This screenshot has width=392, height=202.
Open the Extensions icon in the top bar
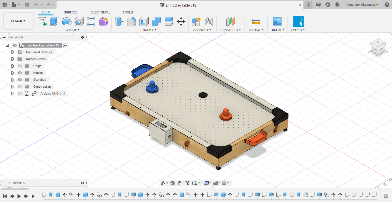327,5
